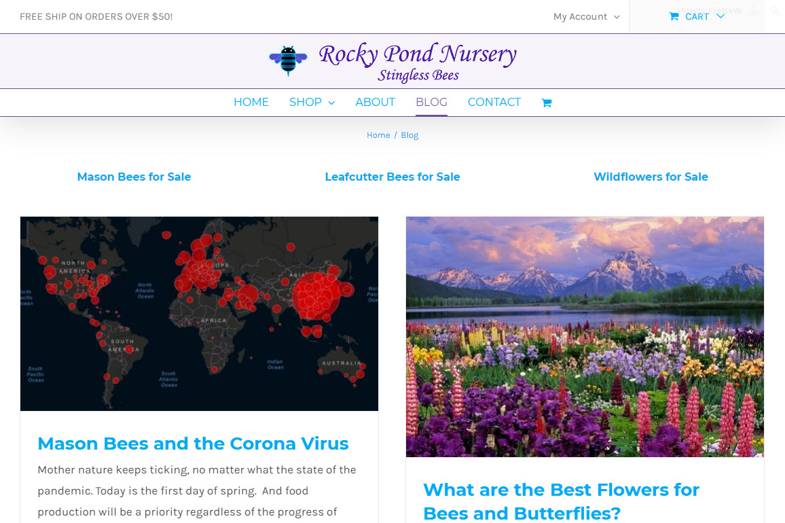This screenshot has width=785, height=523.
Task: Click the Home breadcrumb link
Action: [378, 135]
